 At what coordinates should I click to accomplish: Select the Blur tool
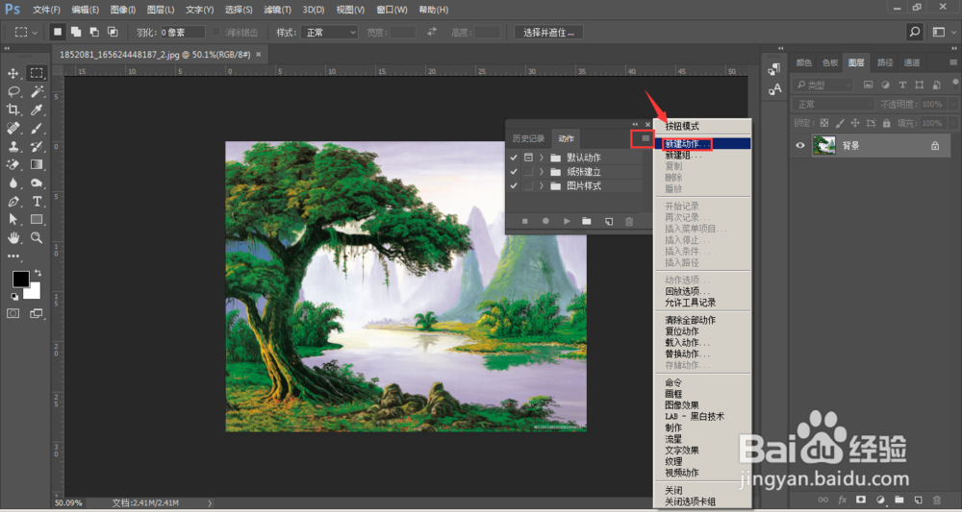click(13, 183)
